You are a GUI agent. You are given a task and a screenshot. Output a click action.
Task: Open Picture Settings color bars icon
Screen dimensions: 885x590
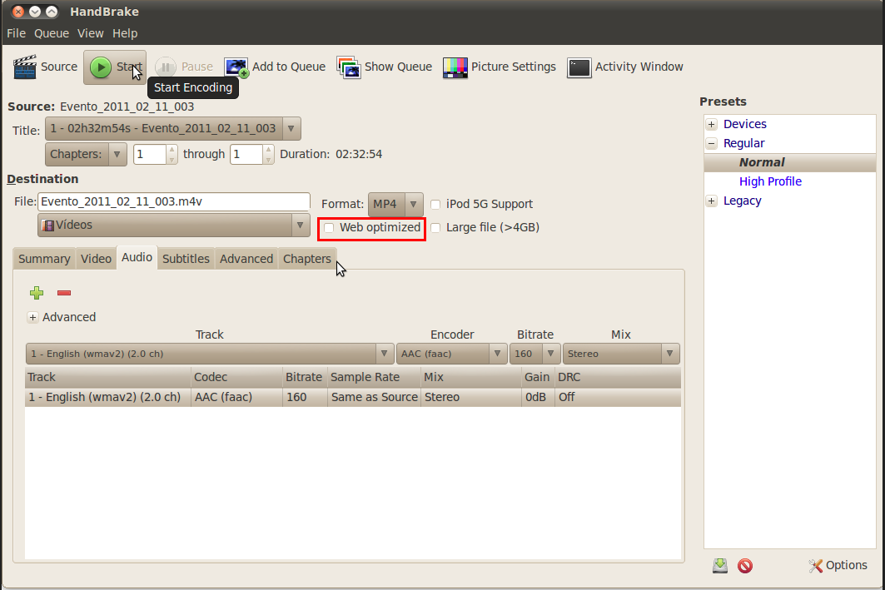click(455, 67)
